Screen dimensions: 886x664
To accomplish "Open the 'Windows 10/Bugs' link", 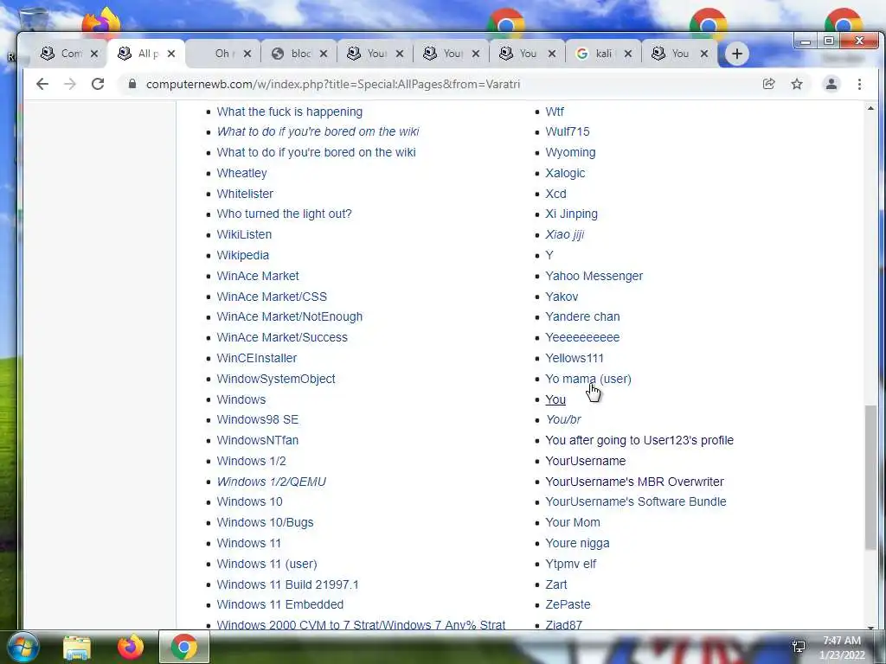I will (265, 522).
